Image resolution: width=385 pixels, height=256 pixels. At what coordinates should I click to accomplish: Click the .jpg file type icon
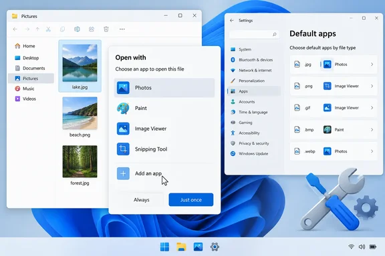coord(297,65)
